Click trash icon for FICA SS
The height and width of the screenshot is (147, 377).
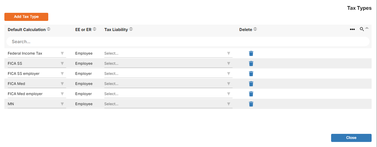pyautogui.click(x=251, y=63)
